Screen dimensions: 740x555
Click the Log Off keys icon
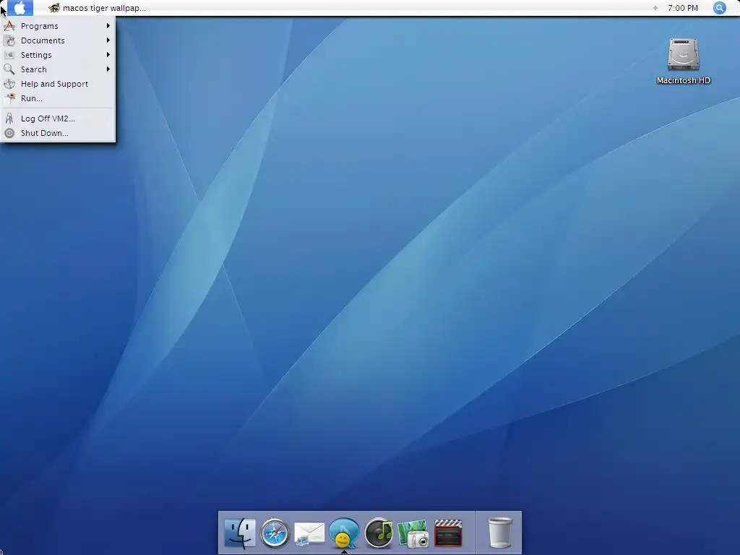point(9,119)
